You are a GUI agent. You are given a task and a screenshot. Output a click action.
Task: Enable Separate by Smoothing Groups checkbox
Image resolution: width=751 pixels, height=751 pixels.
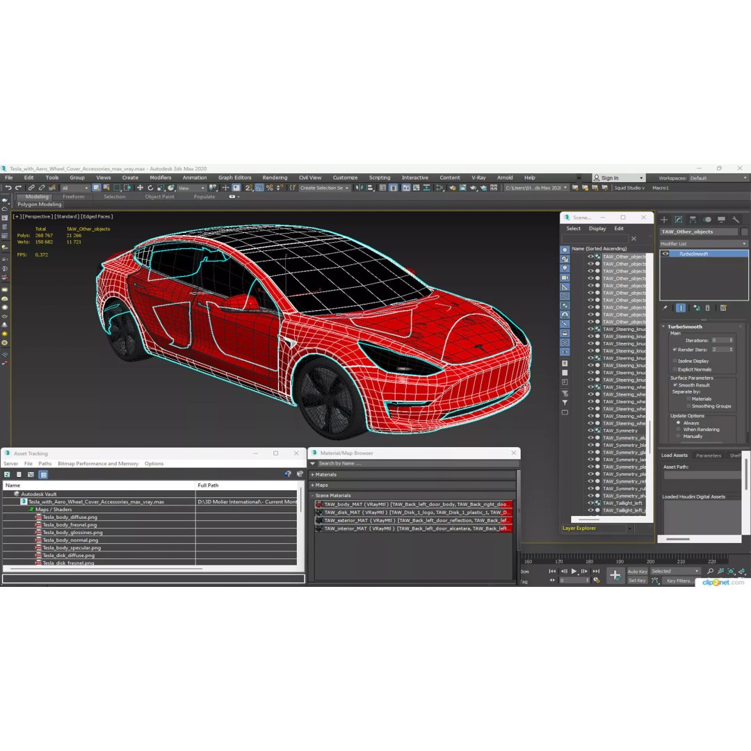[688, 406]
